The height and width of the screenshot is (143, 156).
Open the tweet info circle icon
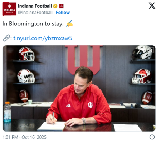[x=152, y=137]
